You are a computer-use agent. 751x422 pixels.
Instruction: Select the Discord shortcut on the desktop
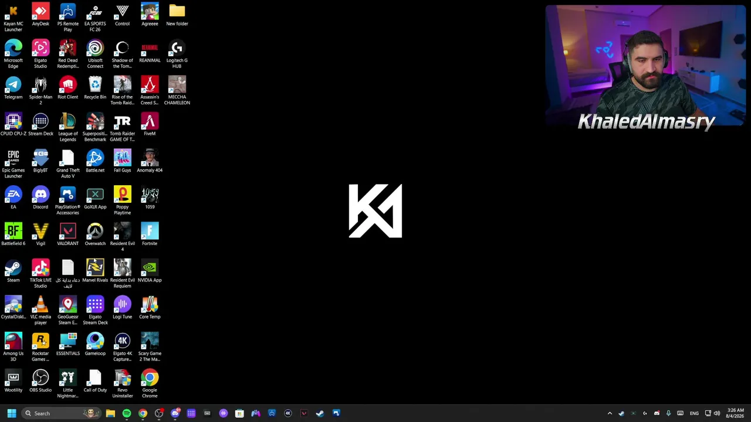(40, 198)
